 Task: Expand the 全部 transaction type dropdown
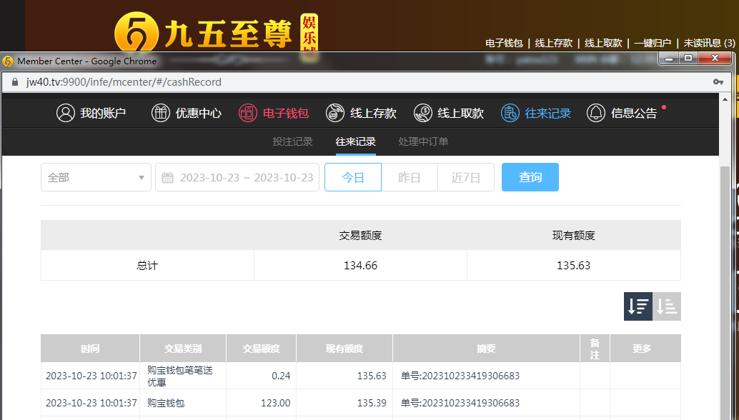click(x=96, y=177)
